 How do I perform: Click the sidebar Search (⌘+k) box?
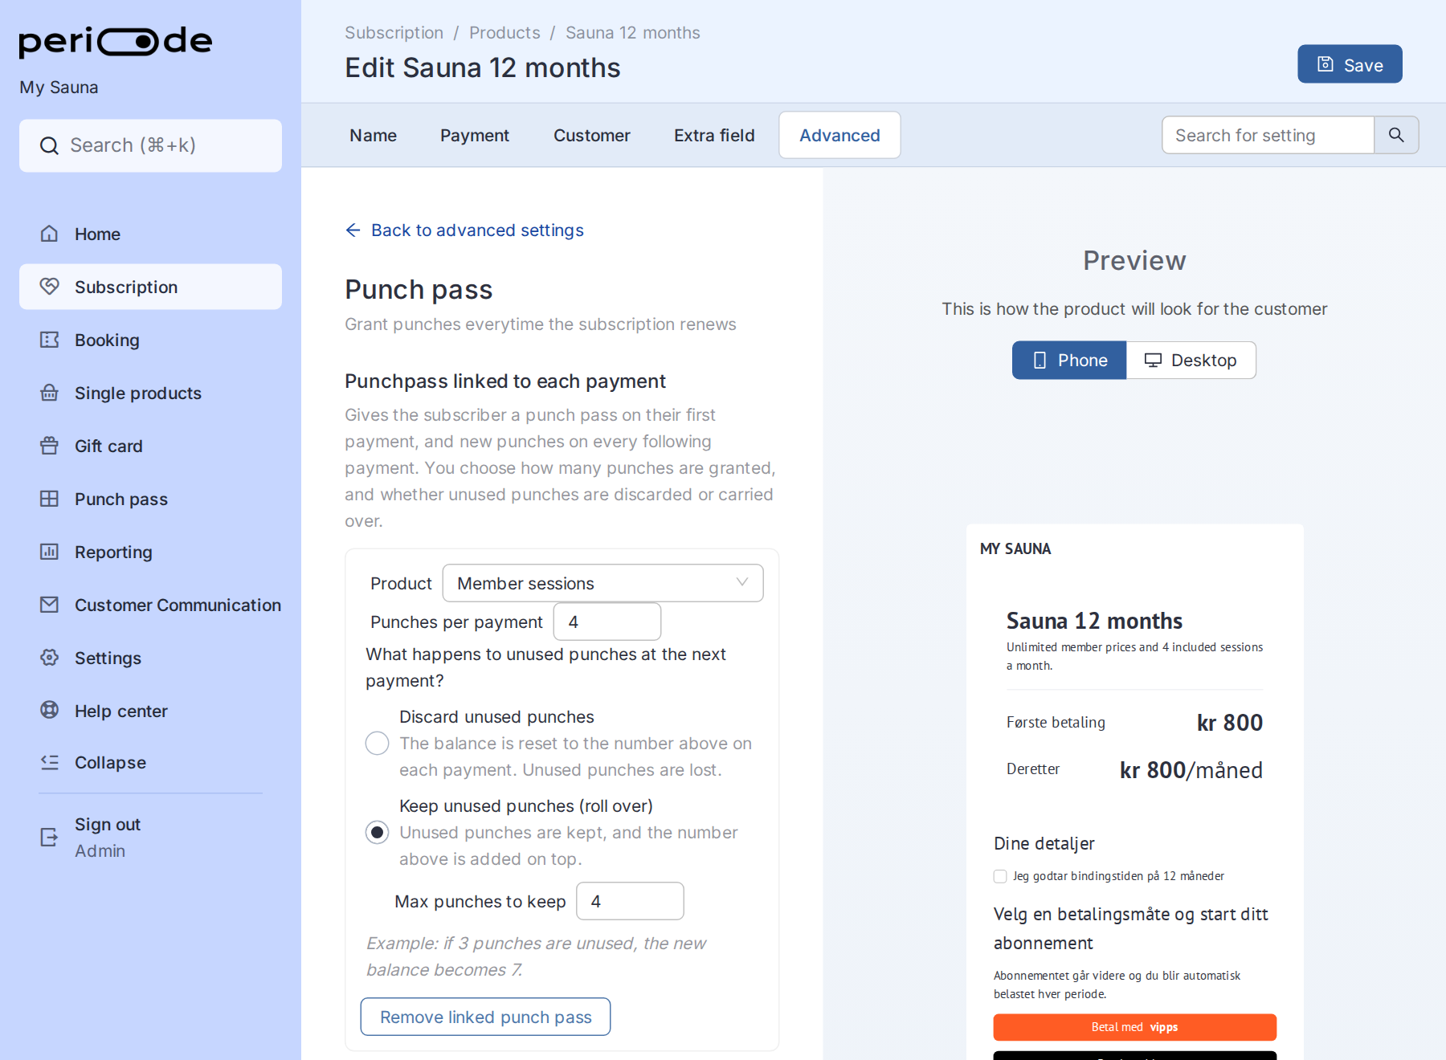point(150,145)
